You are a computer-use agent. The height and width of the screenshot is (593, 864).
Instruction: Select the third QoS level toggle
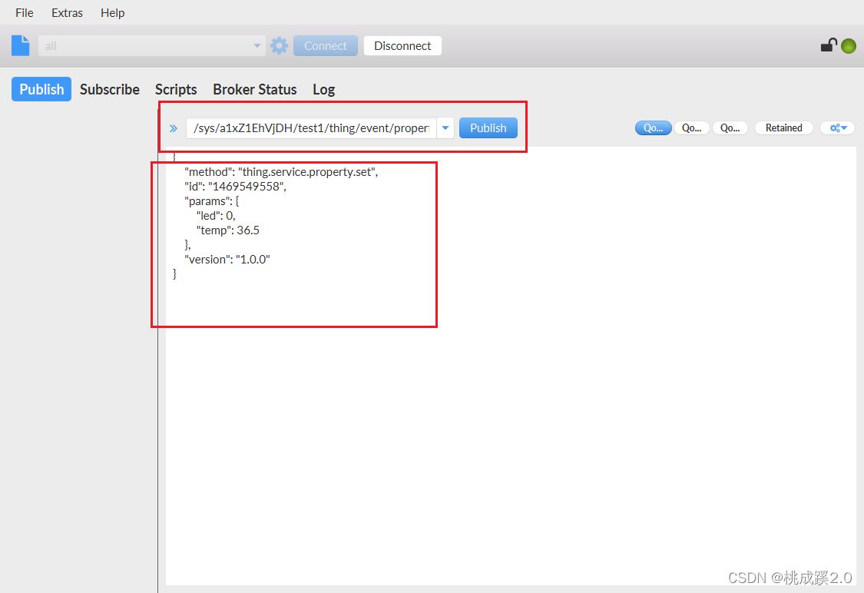pyautogui.click(x=730, y=128)
